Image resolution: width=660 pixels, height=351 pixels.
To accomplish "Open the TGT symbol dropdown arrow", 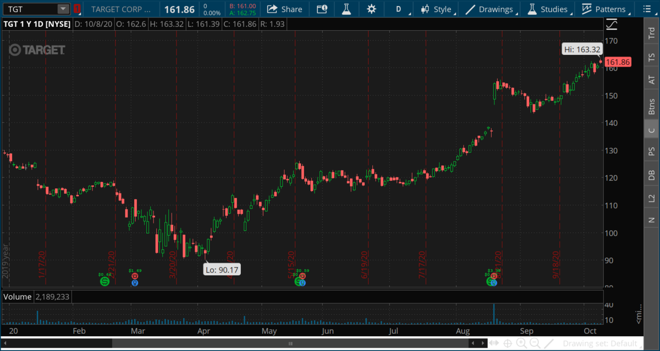I will [x=63, y=9].
